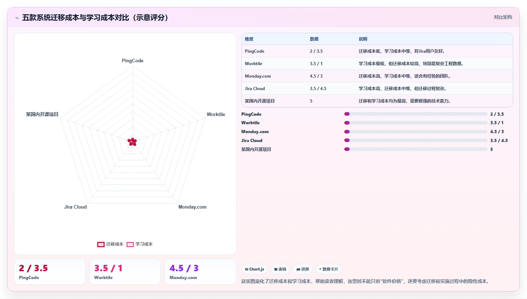The height and width of the screenshot is (299, 527).
Task: Click the PingCode axis label on radar chart
Action: point(132,61)
